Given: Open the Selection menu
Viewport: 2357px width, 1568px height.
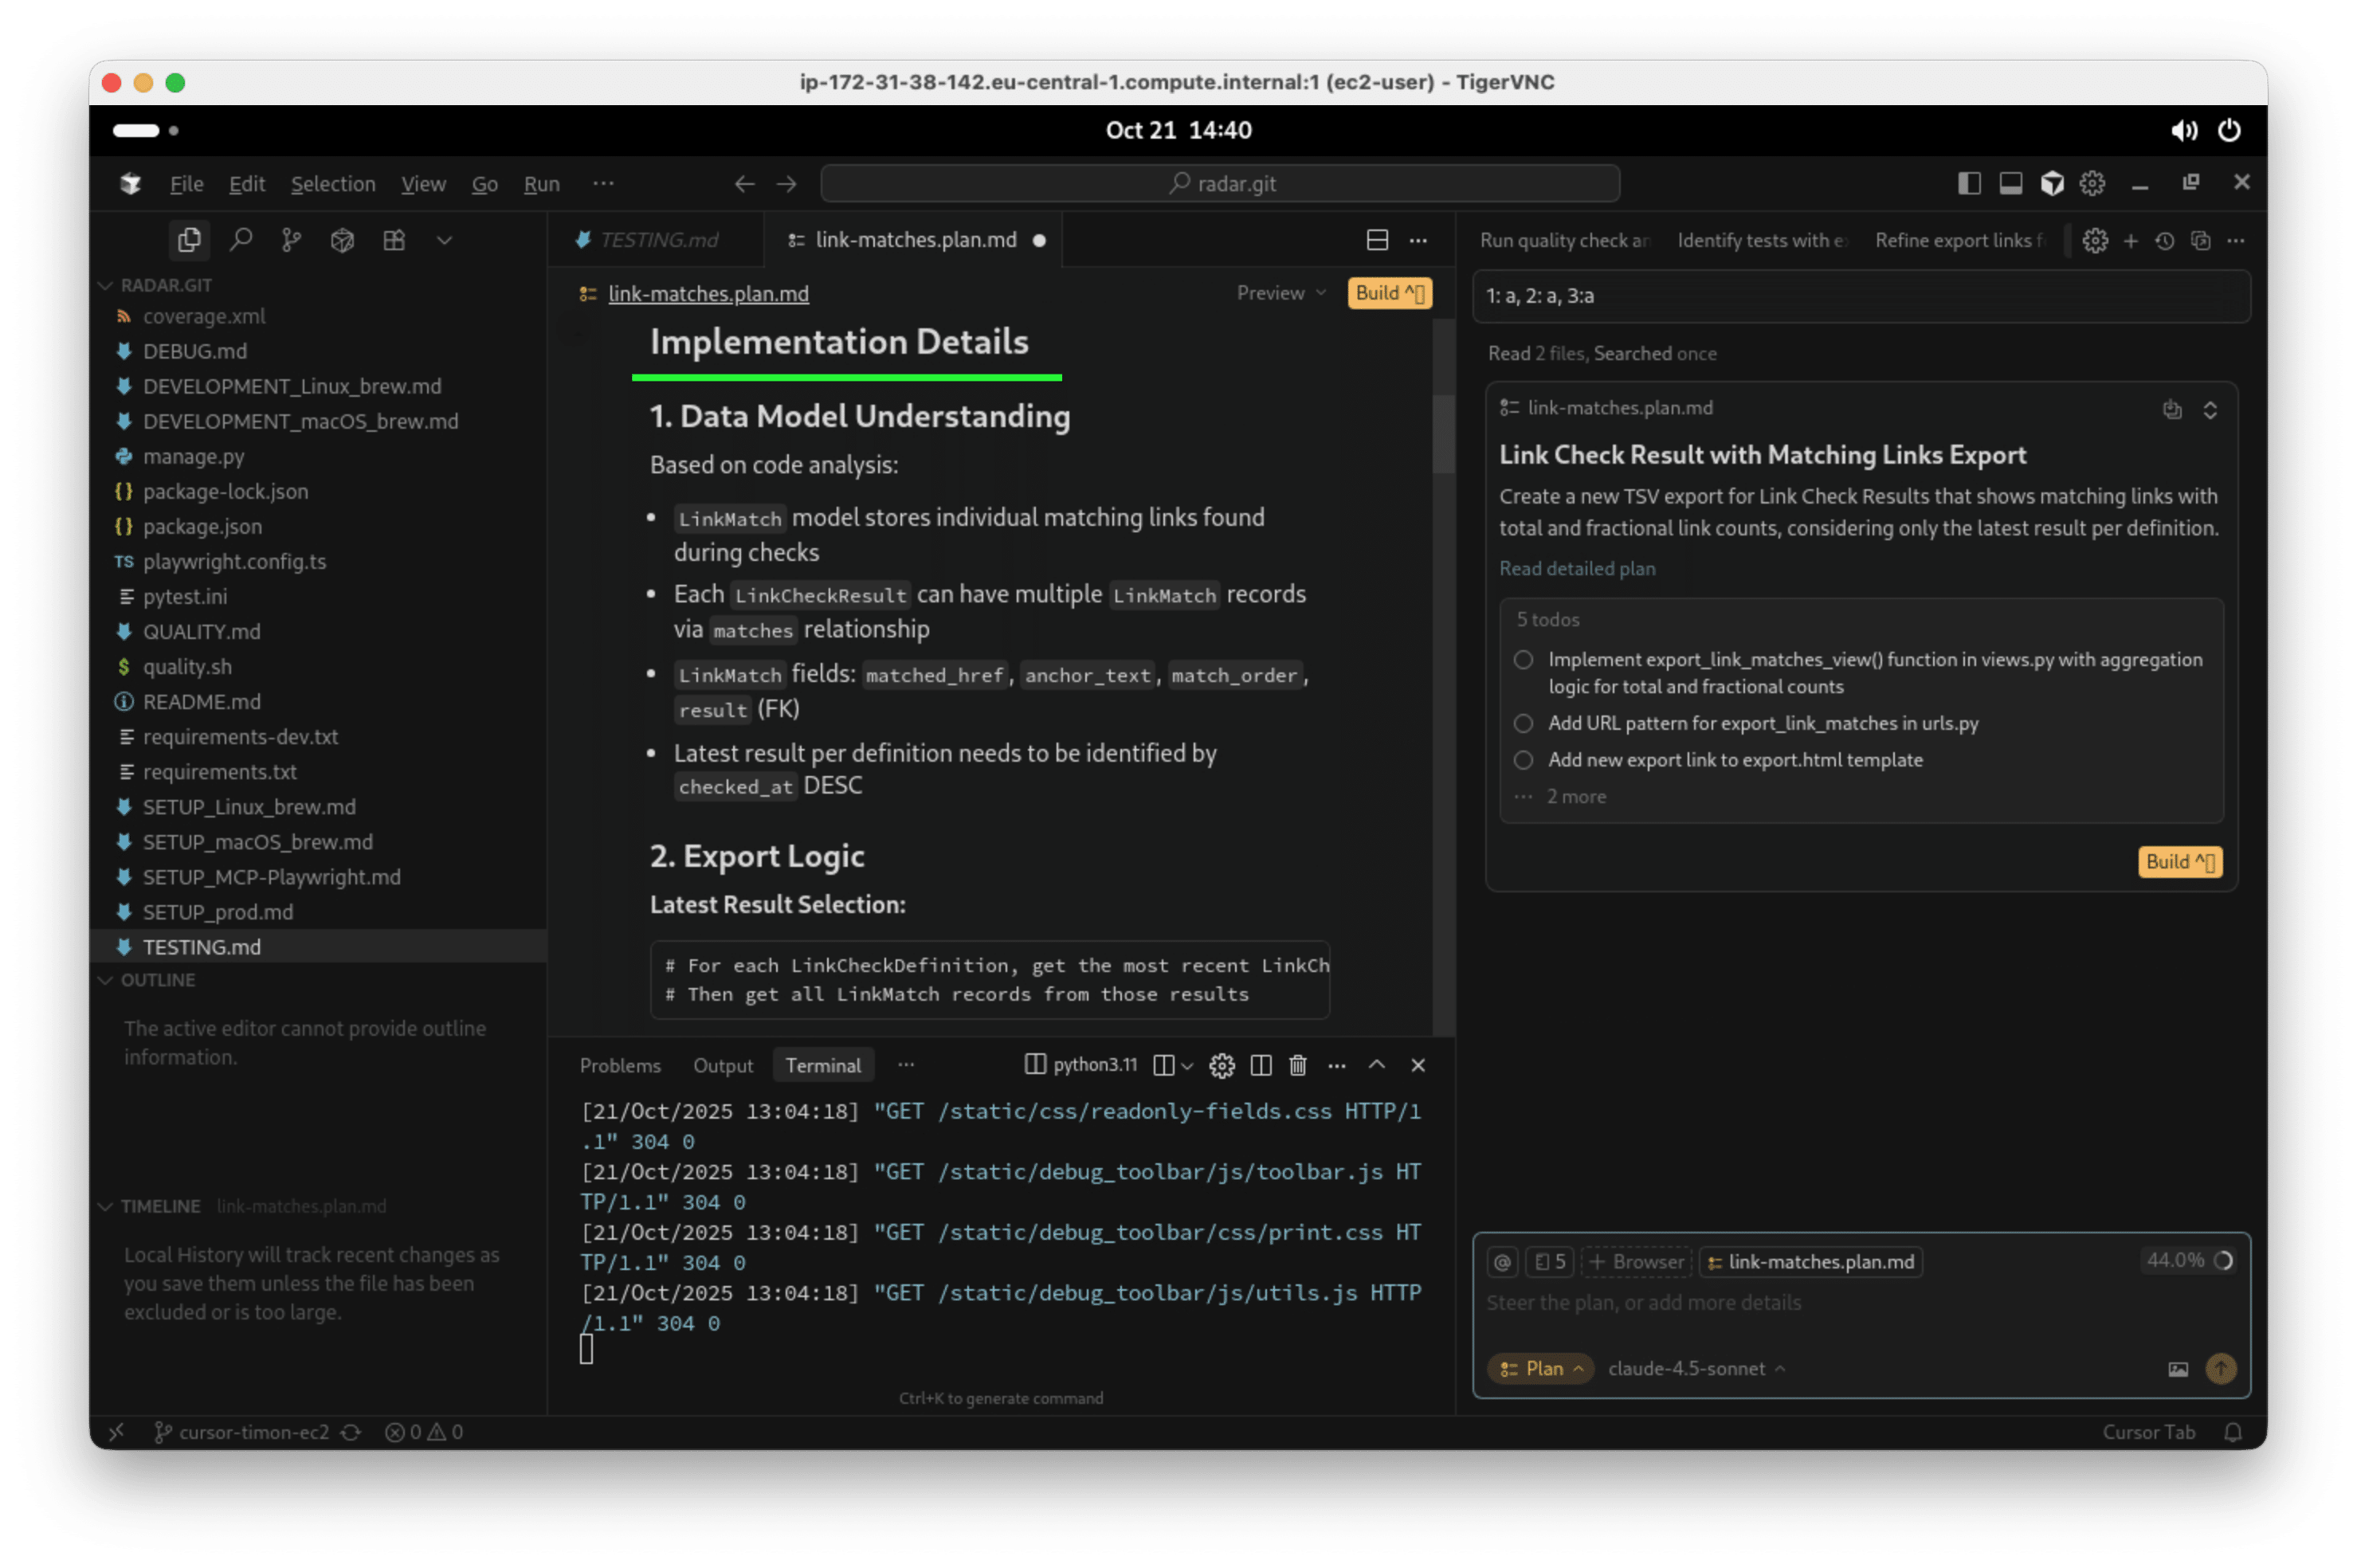Looking at the screenshot, I should 333,184.
